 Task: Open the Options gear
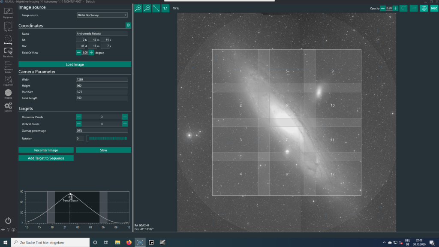(8, 106)
